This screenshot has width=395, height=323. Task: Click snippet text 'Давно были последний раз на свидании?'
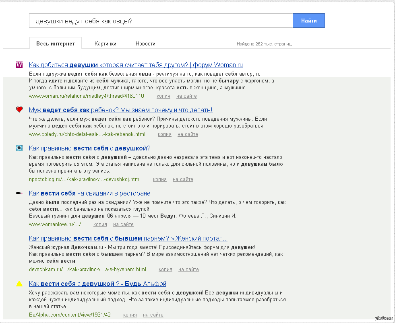pyautogui.click(x=80, y=202)
